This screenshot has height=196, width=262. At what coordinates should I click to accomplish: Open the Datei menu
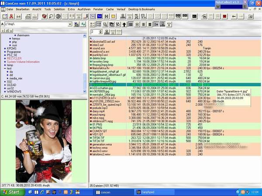click(x=10, y=9)
